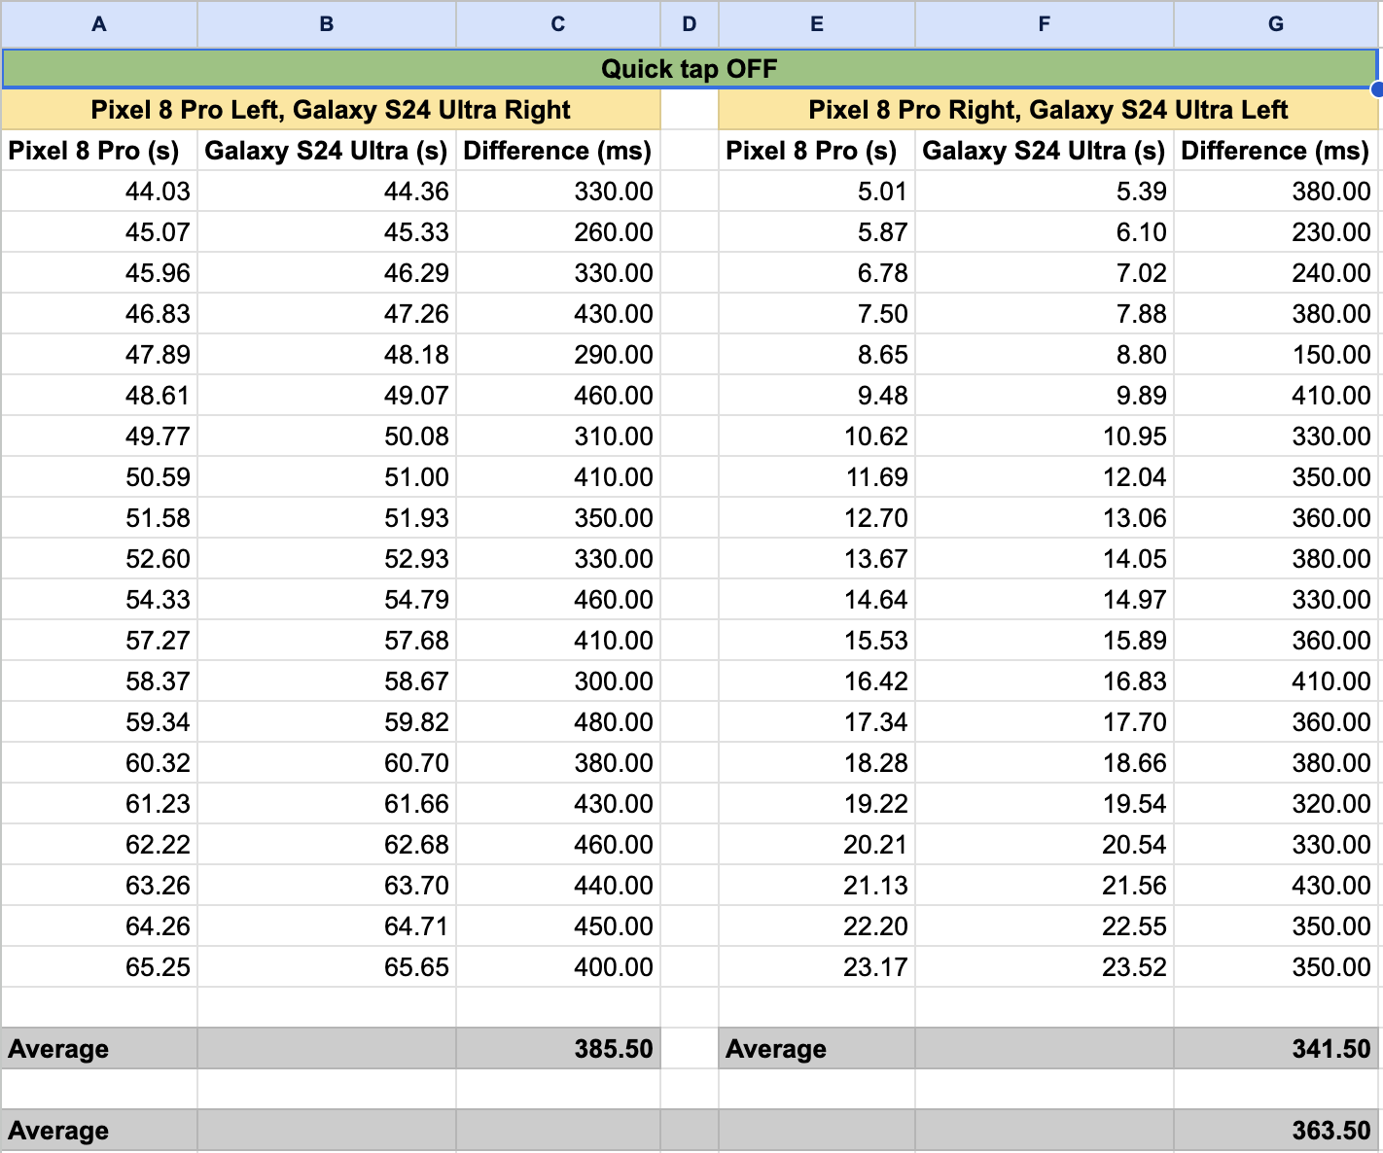Select the blue selection handle dot
This screenshot has width=1383, height=1153.
click(1377, 89)
